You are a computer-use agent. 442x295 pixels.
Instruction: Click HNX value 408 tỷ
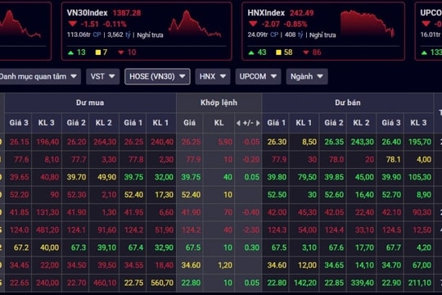294,35
